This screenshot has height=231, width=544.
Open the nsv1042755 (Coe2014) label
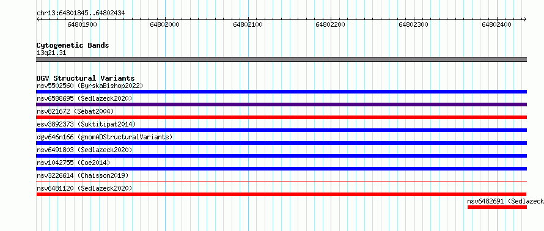pos(73,163)
